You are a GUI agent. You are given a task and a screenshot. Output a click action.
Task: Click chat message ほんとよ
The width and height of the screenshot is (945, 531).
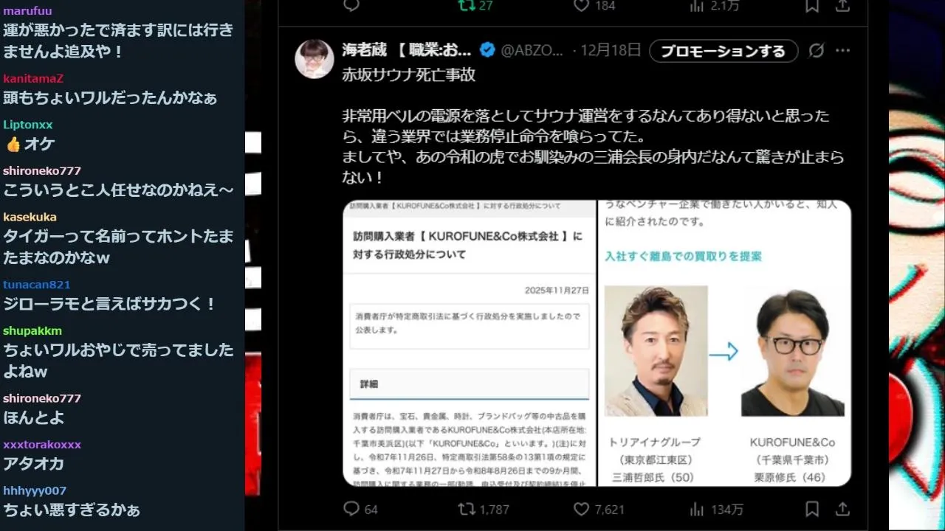[x=34, y=417]
